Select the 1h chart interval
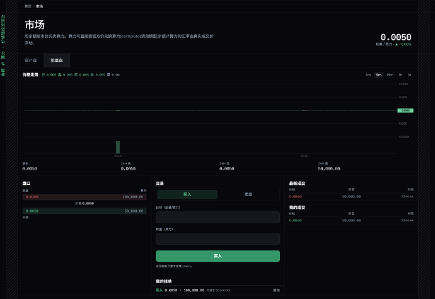Image resolution: width=435 pixels, height=299 pixels. [x=400, y=74]
